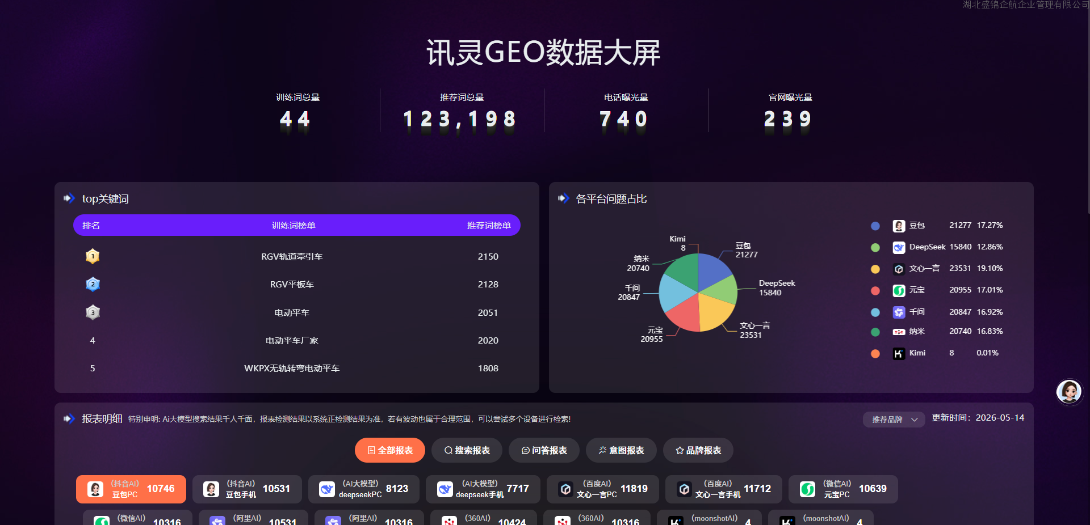Click the 豆包 logo in the legend

tap(899, 226)
